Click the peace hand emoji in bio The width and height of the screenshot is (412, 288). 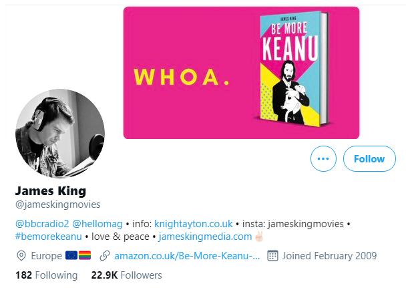(258, 236)
